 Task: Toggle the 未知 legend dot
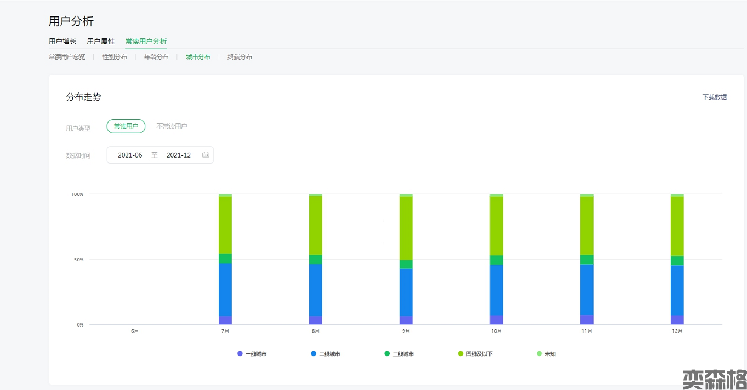539,354
